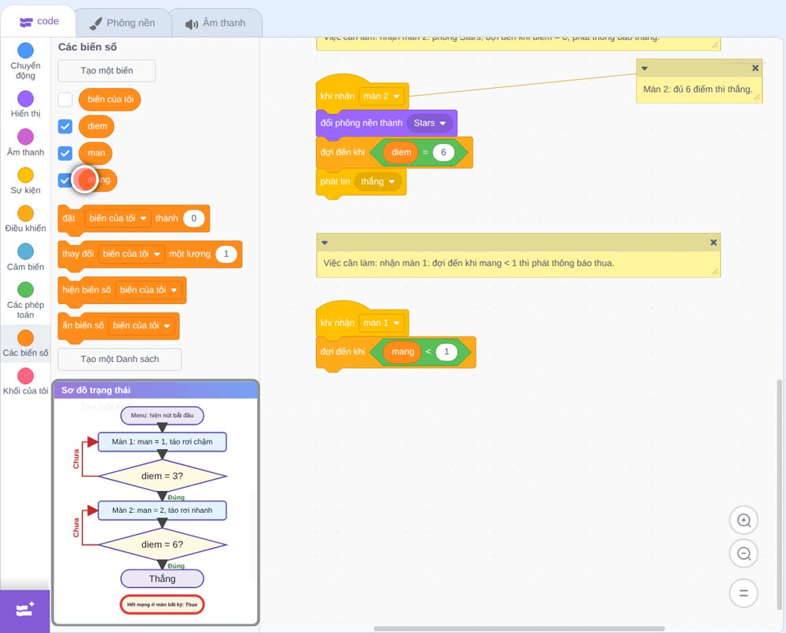Screen dimensions: 786x633
Task: Uncheck the 'diem' variable checkbox
Action: pyautogui.click(x=65, y=126)
